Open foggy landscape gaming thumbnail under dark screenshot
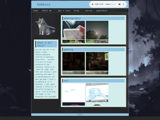 (x=73, y=73)
